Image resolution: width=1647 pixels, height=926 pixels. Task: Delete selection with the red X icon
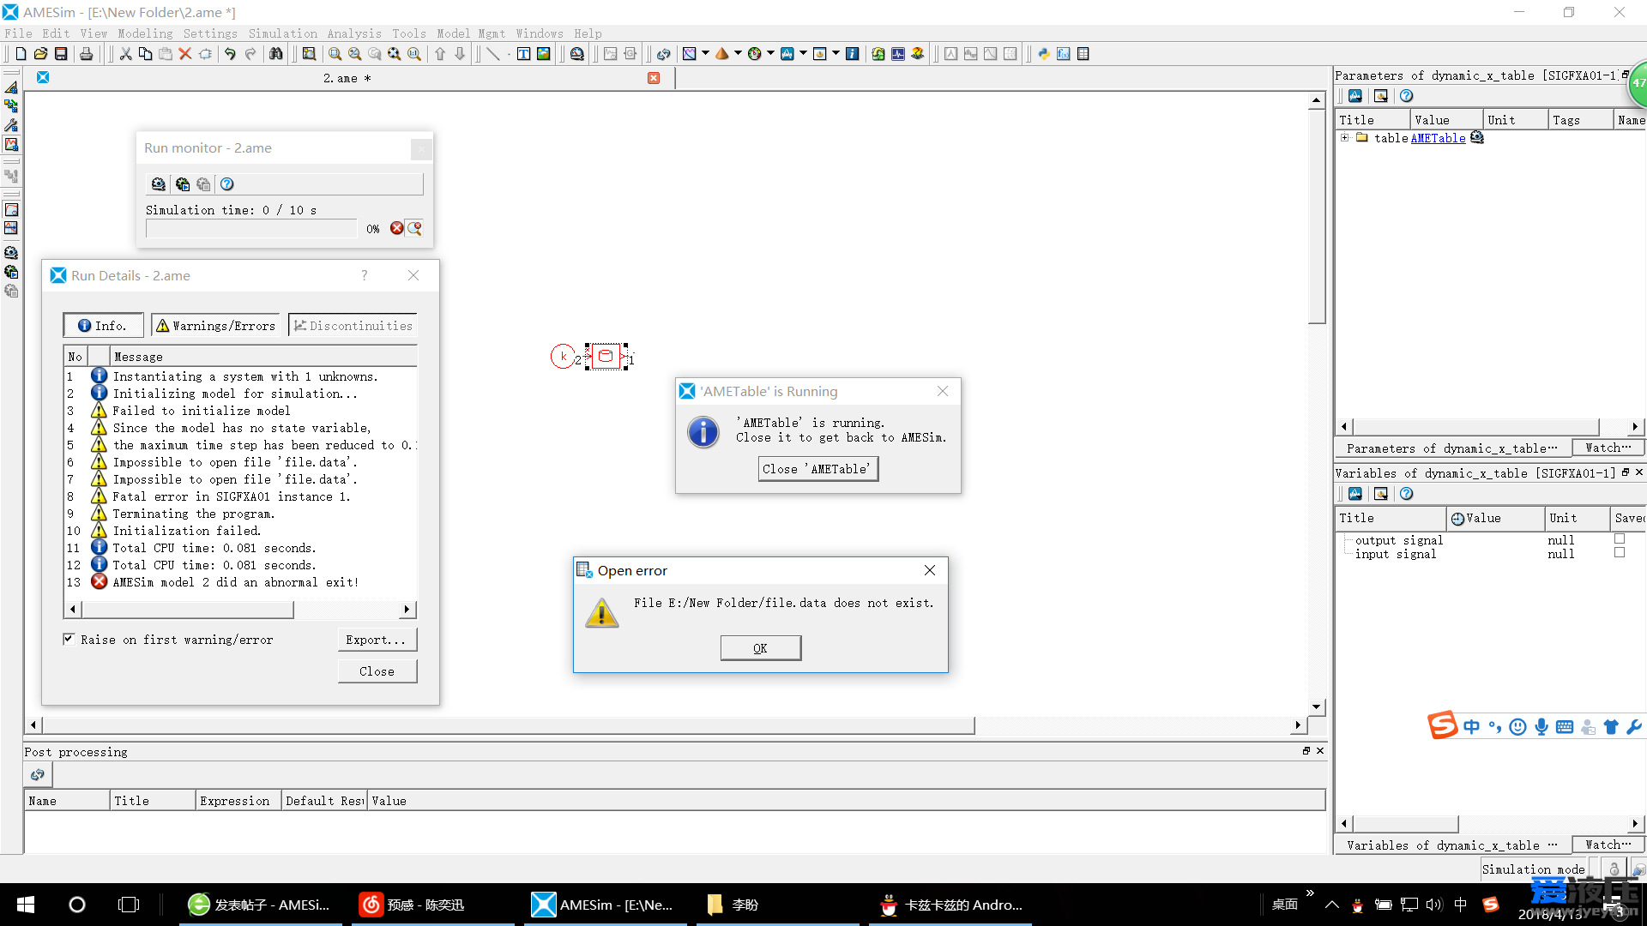coord(184,53)
